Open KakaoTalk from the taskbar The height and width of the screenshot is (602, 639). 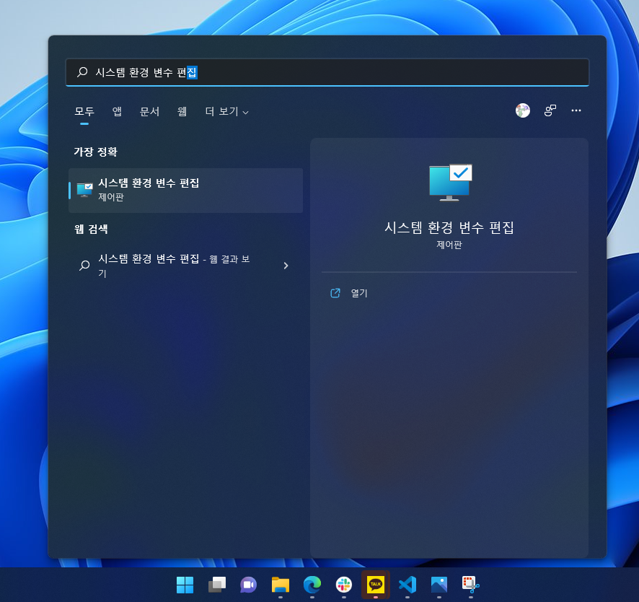(376, 585)
